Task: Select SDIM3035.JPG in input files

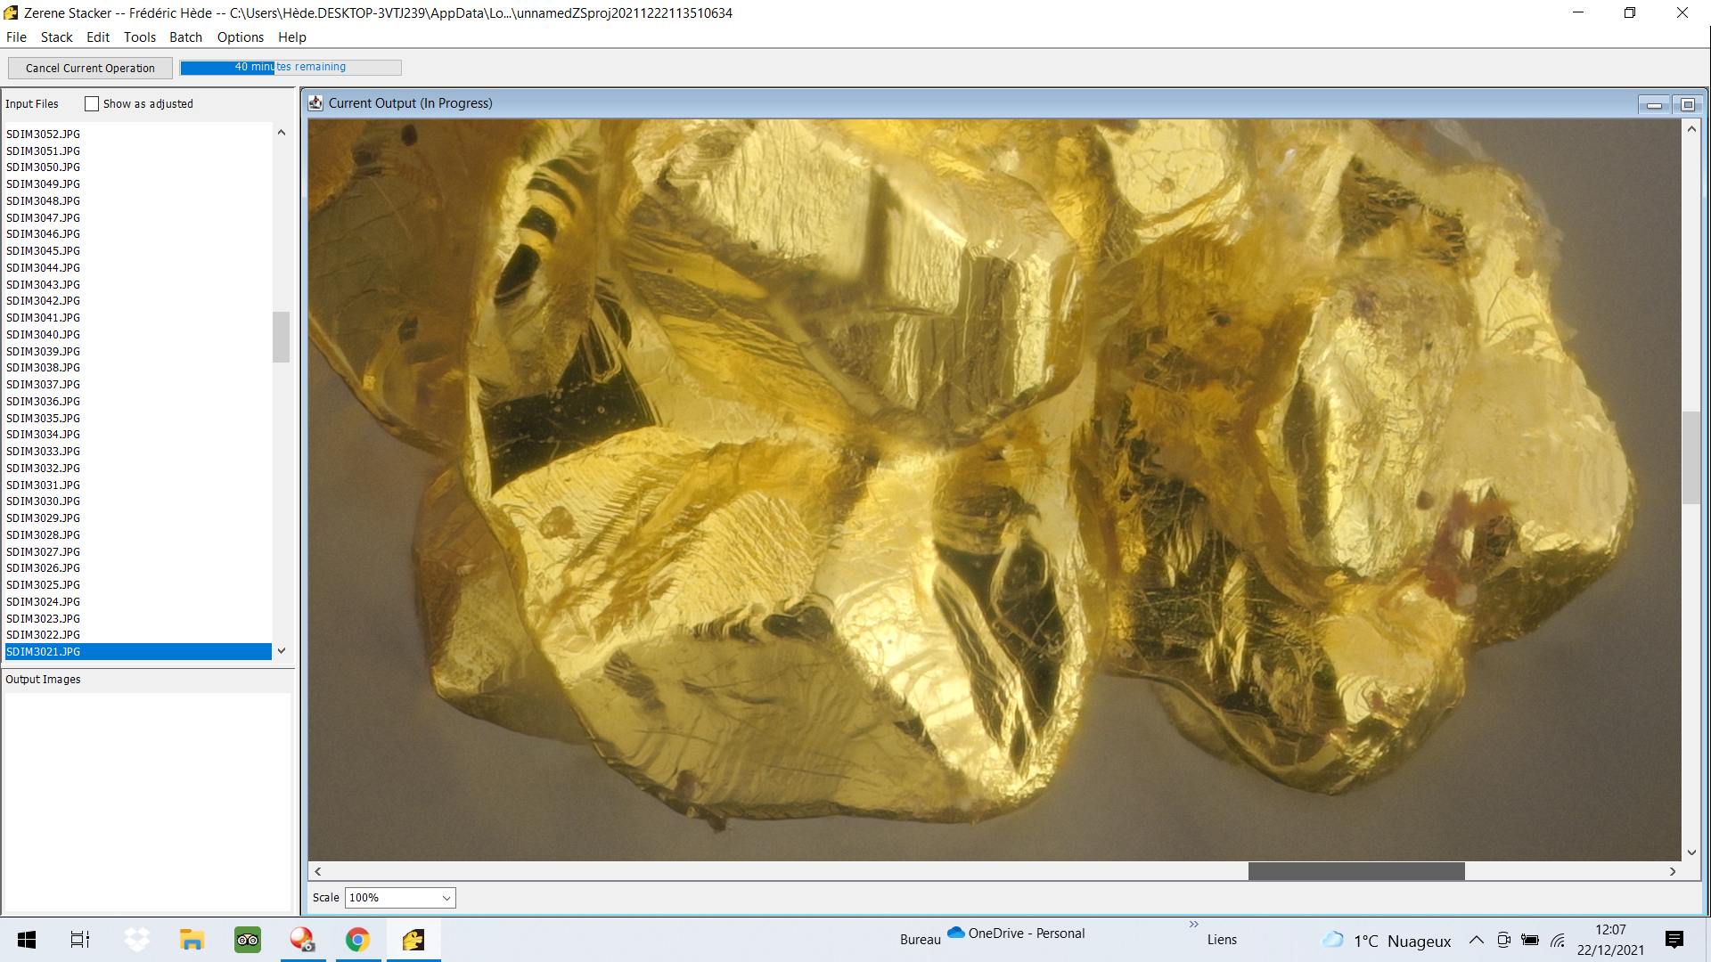Action: (43, 418)
